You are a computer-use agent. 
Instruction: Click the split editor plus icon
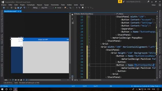(x=157, y=16)
